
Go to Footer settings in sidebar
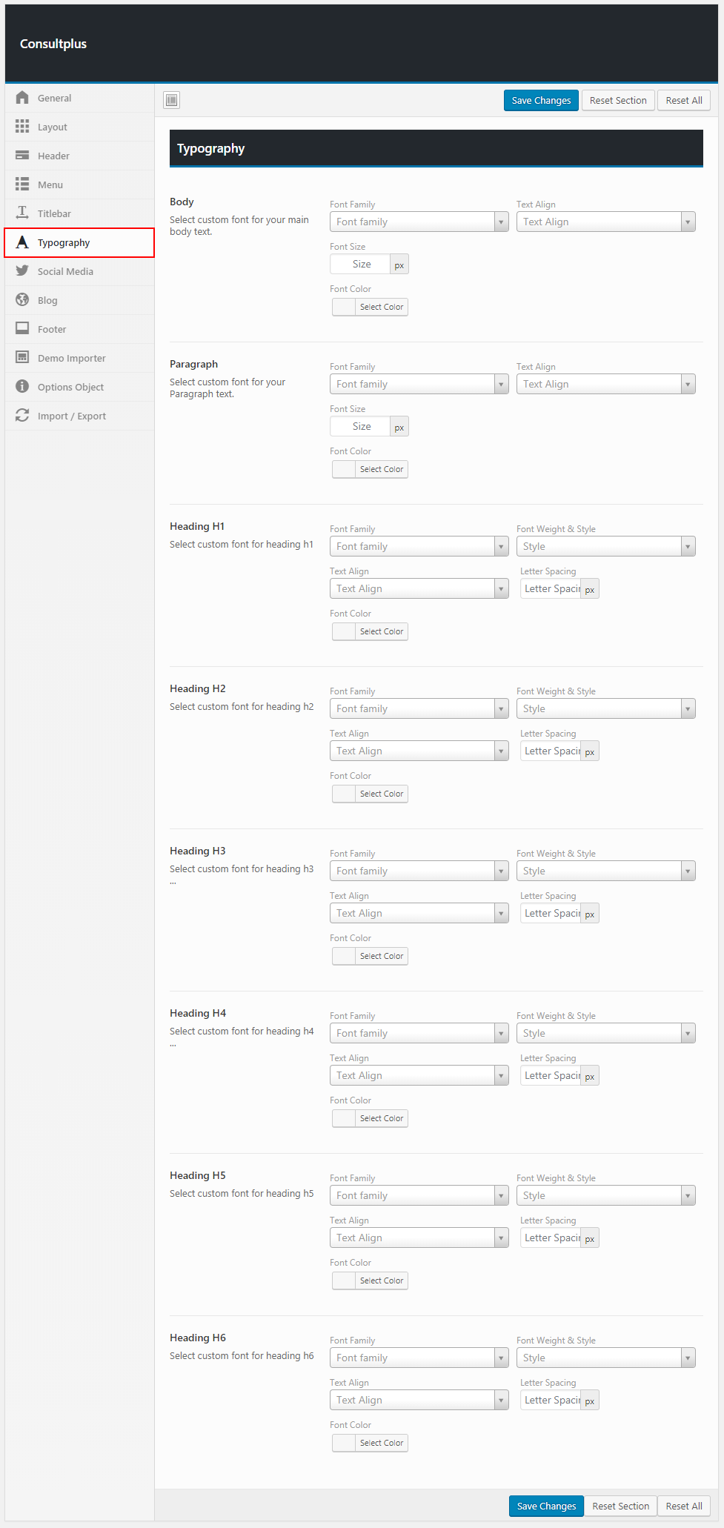coord(52,329)
